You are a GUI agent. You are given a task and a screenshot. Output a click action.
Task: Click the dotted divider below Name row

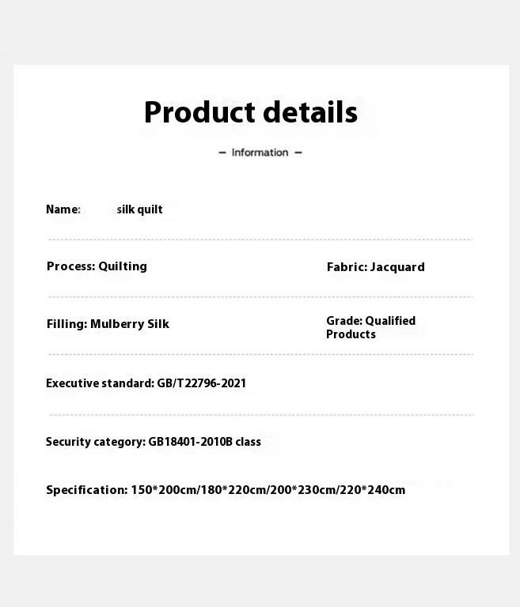pos(260,239)
